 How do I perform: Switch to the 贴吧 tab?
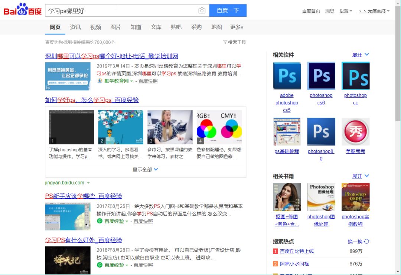pos(176,27)
